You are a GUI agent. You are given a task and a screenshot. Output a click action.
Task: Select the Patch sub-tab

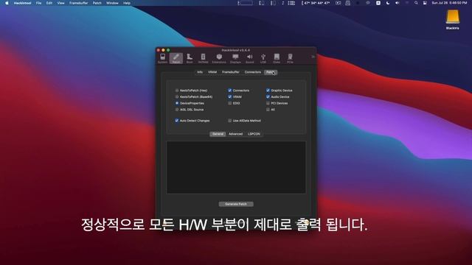coord(271,72)
